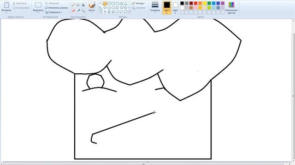295x165 pixels.
Task: Expand the shapes gallery with More arrow
Action: pyautogui.click(x=129, y=12)
